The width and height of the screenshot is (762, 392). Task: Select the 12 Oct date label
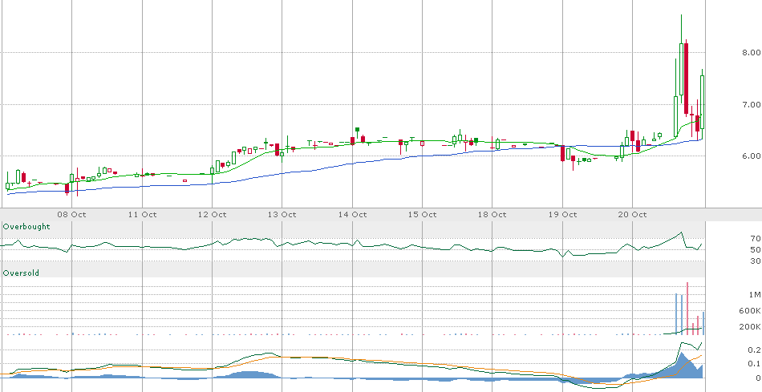pyautogui.click(x=212, y=214)
